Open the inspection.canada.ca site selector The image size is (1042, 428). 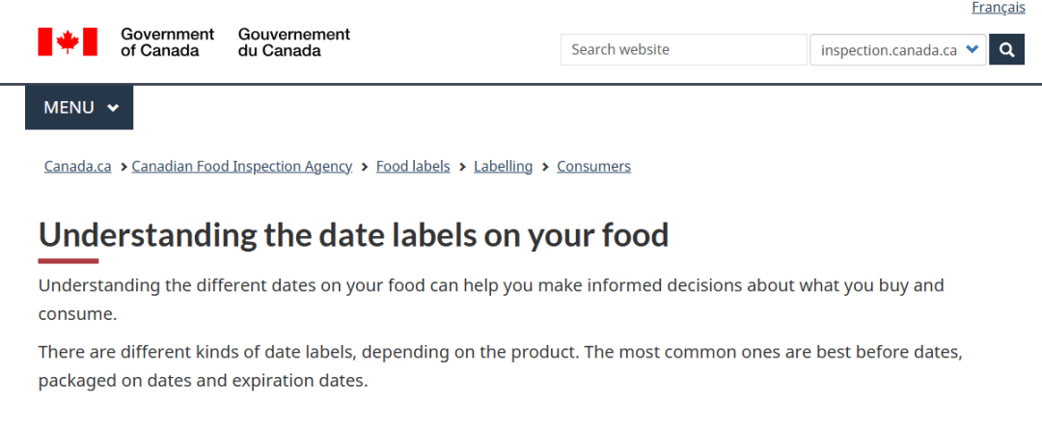(x=897, y=50)
